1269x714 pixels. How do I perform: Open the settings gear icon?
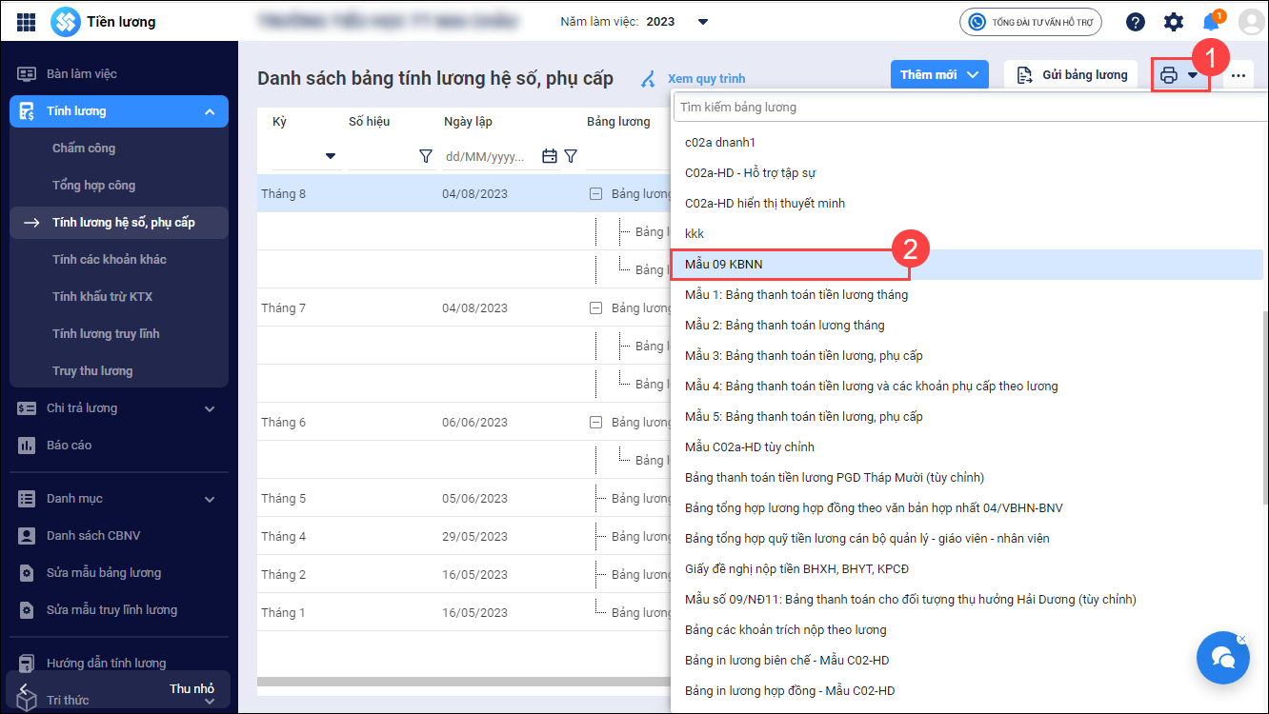pyautogui.click(x=1174, y=22)
